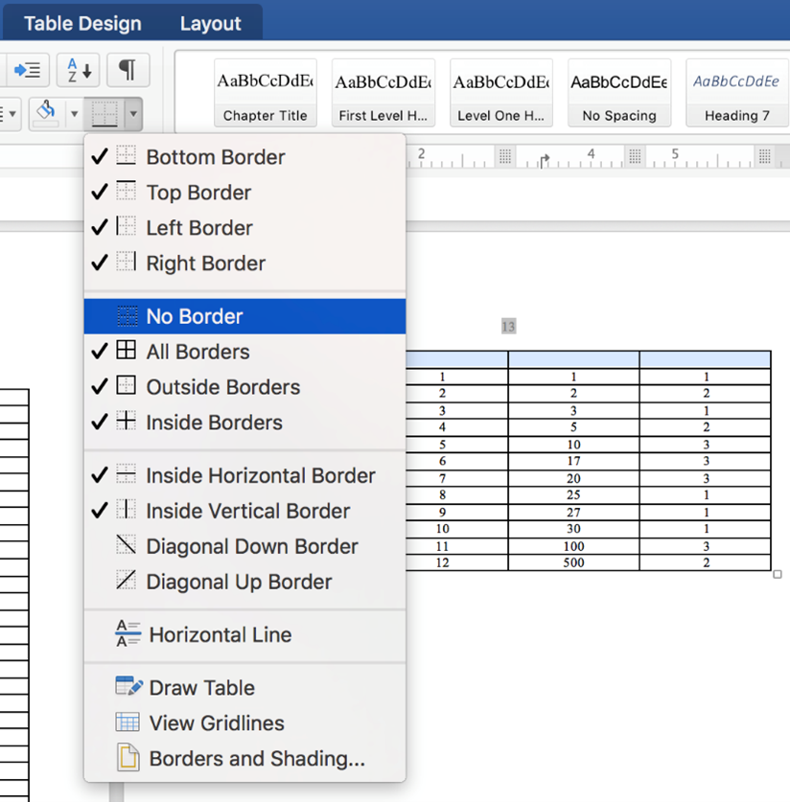Switch to the Layout tab
This screenshot has height=802, width=790.
210,24
